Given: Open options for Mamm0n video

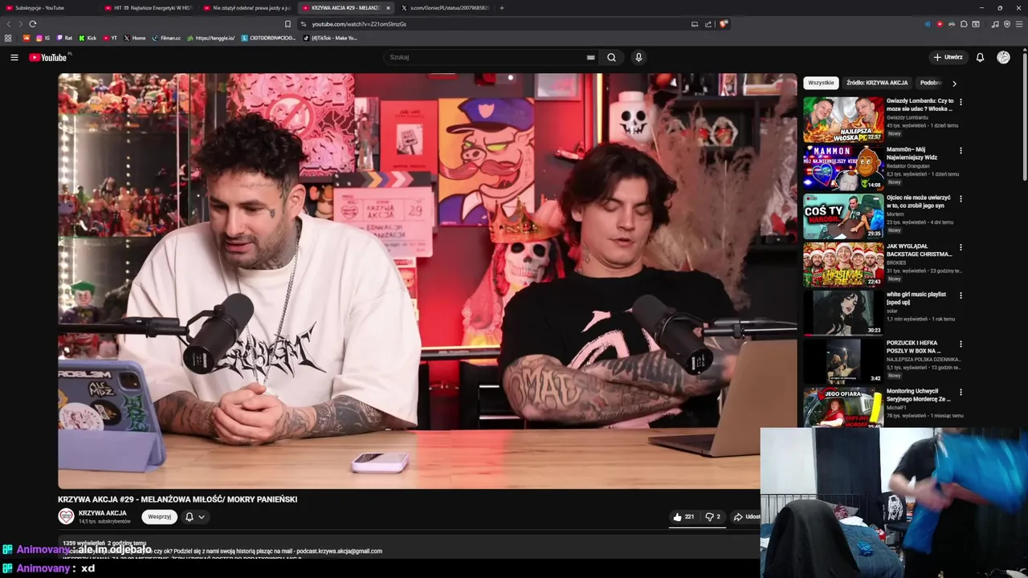Looking at the screenshot, I should click(961, 150).
